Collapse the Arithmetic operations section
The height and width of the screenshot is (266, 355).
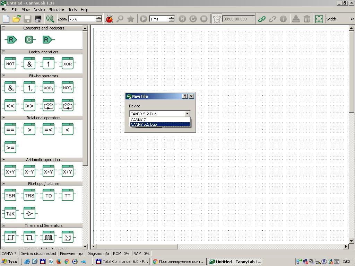(x=3, y=159)
